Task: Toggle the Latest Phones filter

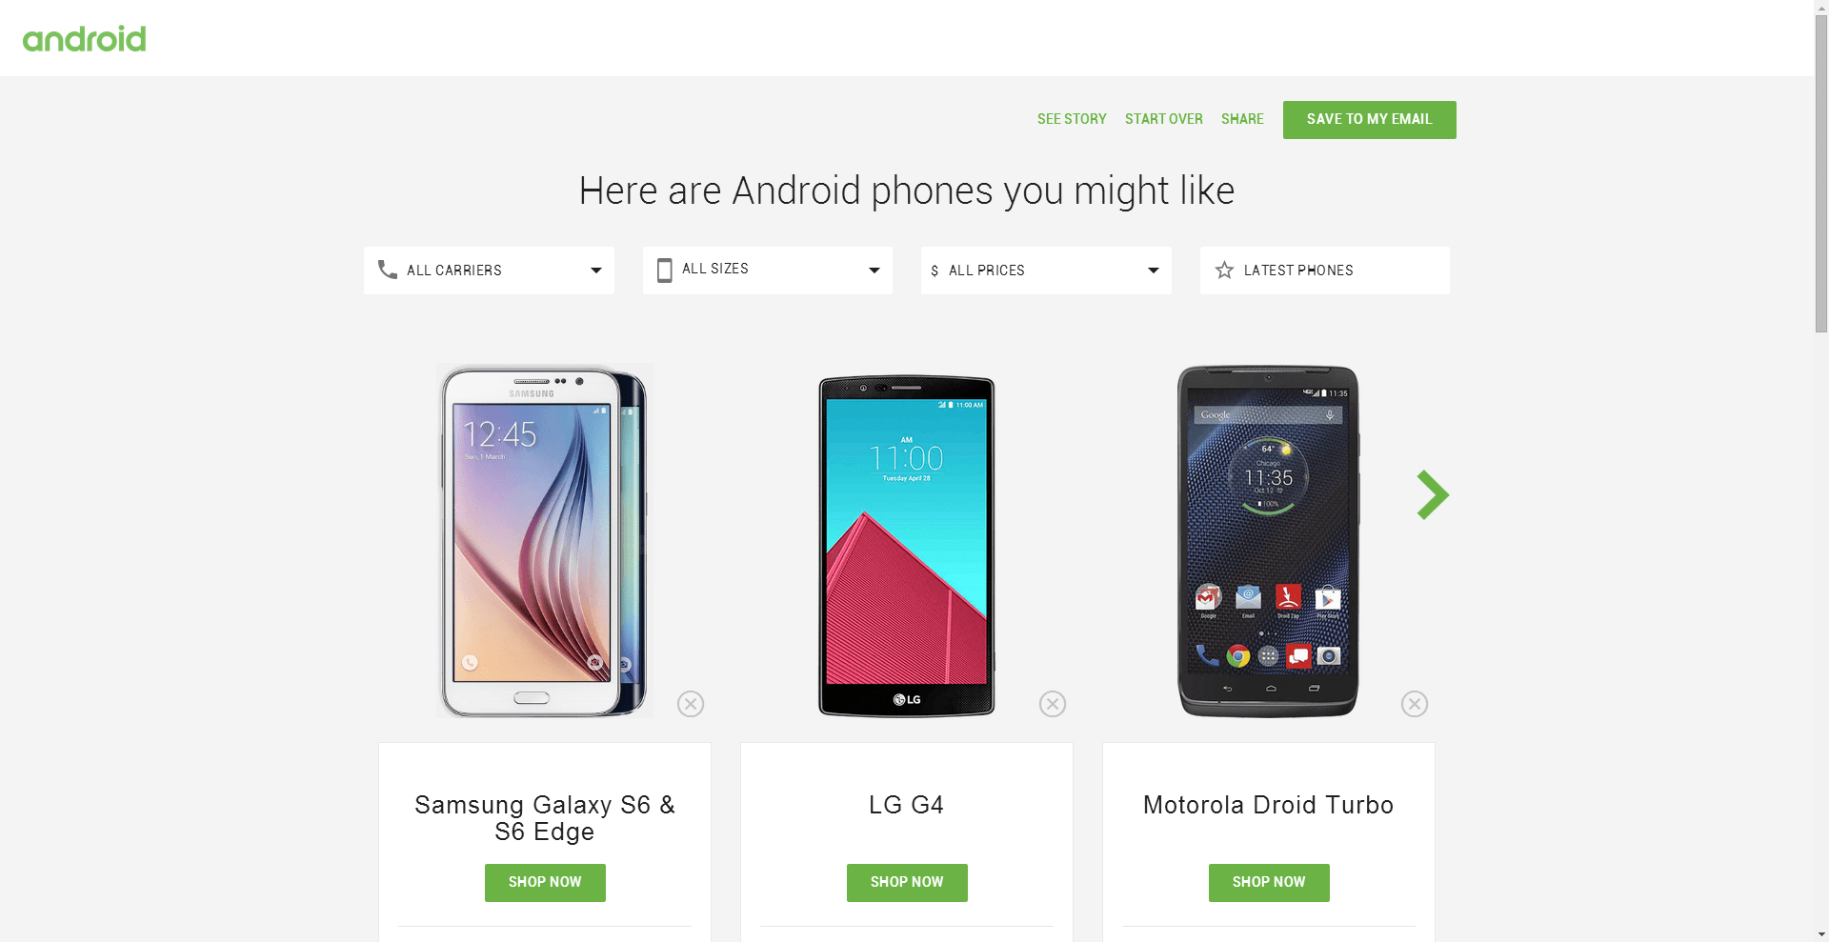Action: (1325, 271)
